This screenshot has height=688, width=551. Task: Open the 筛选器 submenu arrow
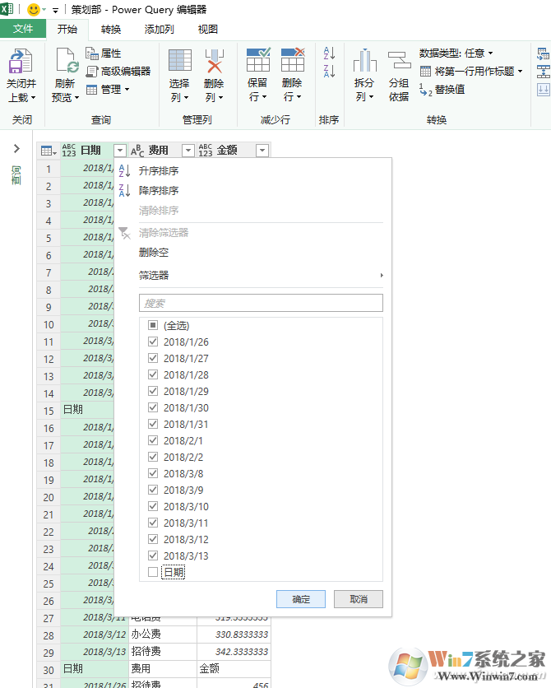coord(382,275)
